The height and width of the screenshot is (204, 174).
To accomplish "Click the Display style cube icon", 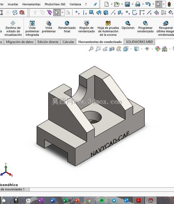I will (136, 49).
